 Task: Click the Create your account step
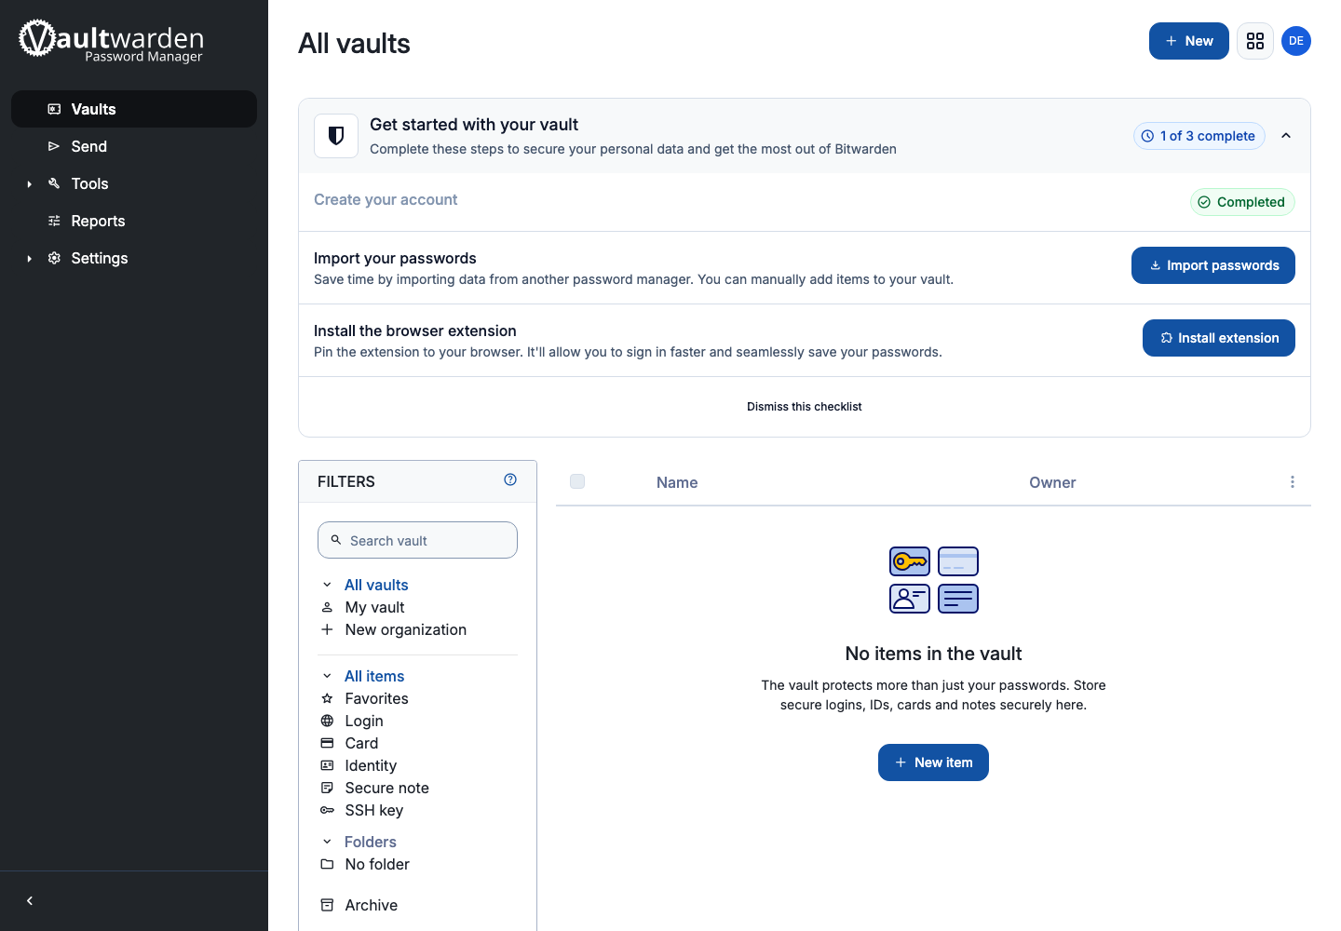386,199
